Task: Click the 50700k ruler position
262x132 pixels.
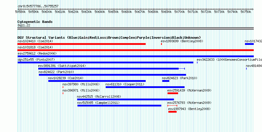Action: [x=180, y=12]
